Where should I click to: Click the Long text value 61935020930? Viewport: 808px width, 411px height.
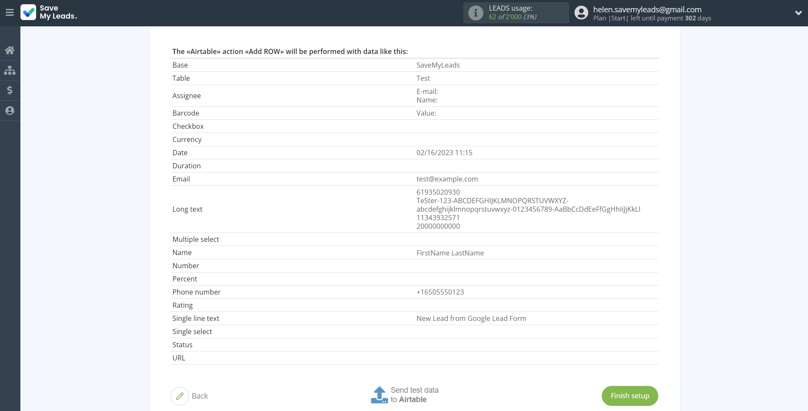pos(438,192)
